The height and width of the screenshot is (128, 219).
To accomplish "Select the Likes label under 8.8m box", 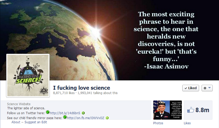I will 187,123.
